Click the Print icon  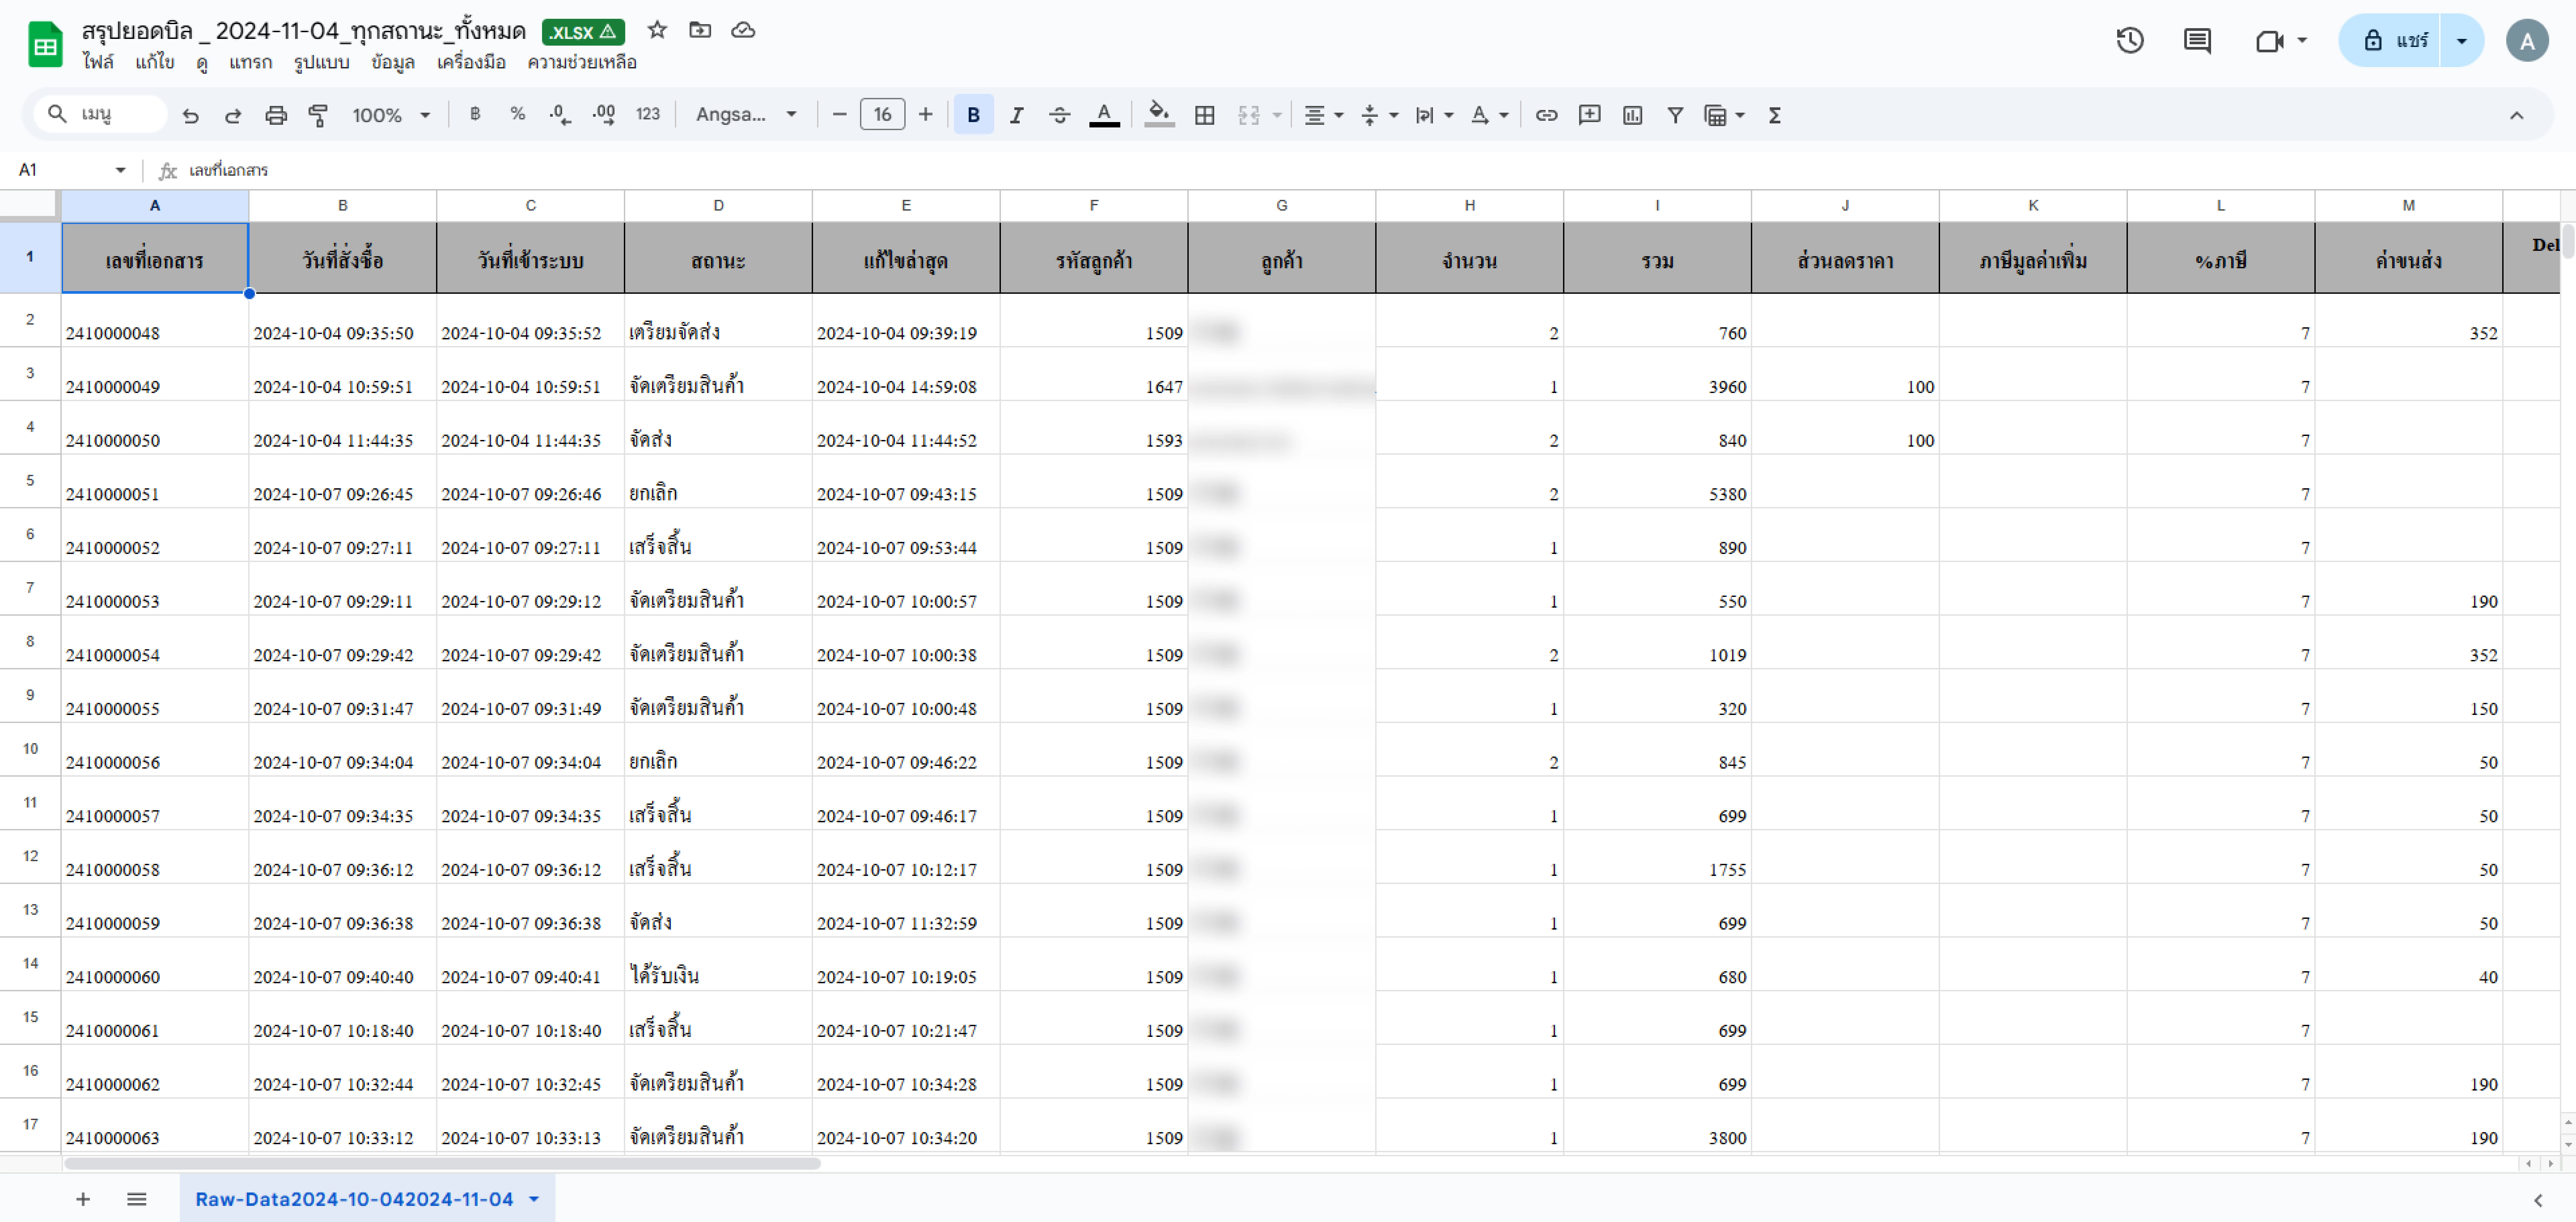pyautogui.click(x=276, y=115)
